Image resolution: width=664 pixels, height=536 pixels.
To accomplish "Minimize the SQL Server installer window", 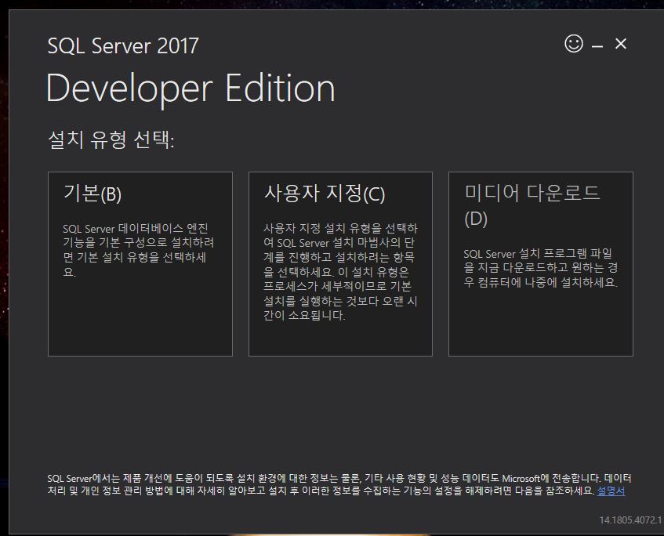I will pos(597,45).
